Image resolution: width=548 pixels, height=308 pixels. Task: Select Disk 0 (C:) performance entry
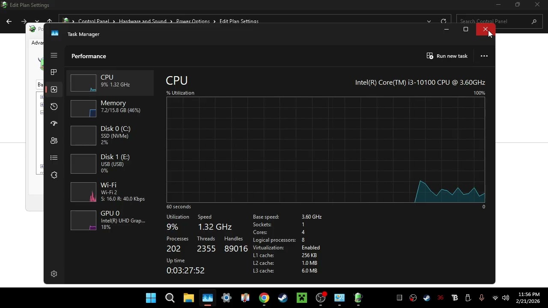110,135
